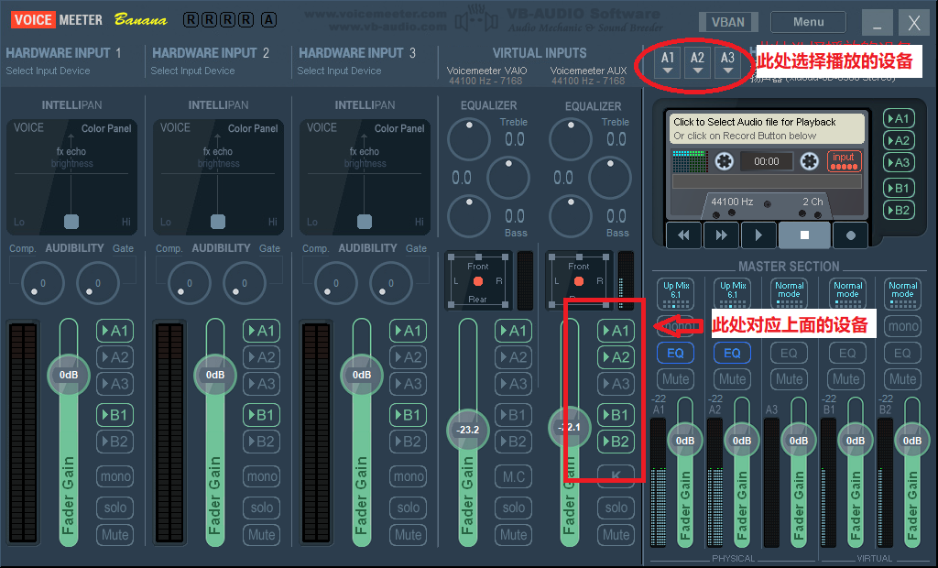Enable B2 routing on Hardware Input 3
Viewport: 938px width, 568px height.
408,442
